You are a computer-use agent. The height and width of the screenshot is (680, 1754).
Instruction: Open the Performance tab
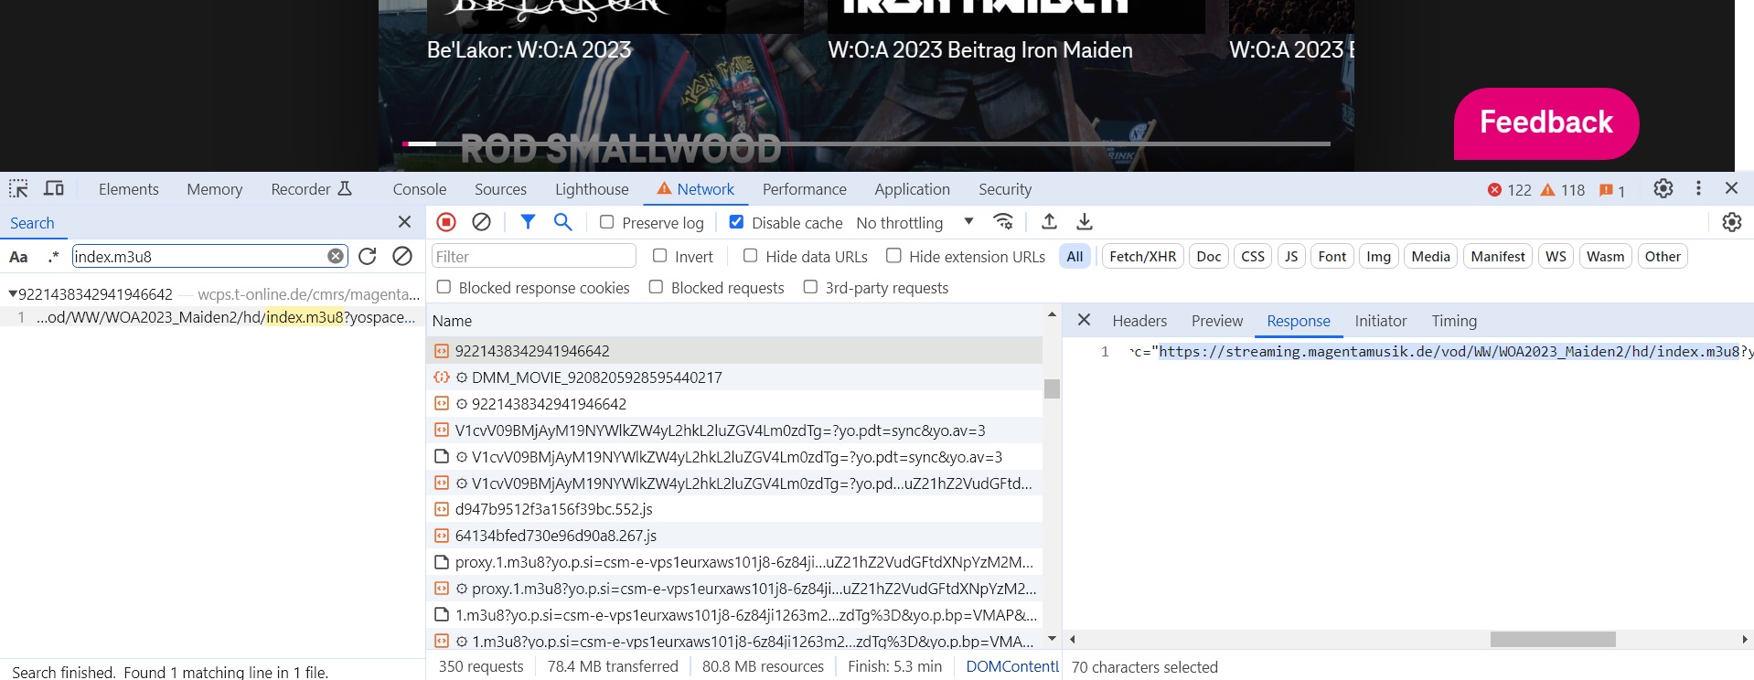[805, 189]
